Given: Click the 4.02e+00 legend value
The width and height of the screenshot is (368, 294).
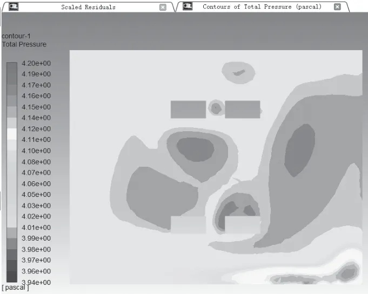Looking at the screenshot, I should pos(36,216).
